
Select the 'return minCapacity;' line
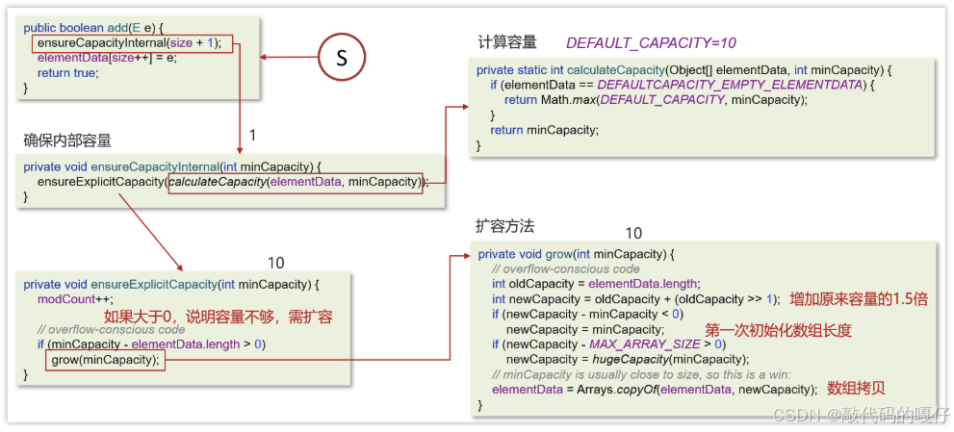pyautogui.click(x=545, y=130)
